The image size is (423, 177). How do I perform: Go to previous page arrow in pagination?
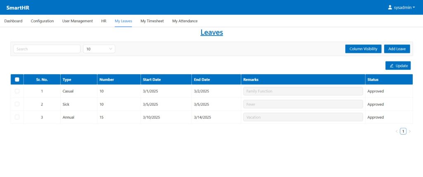coord(397,131)
